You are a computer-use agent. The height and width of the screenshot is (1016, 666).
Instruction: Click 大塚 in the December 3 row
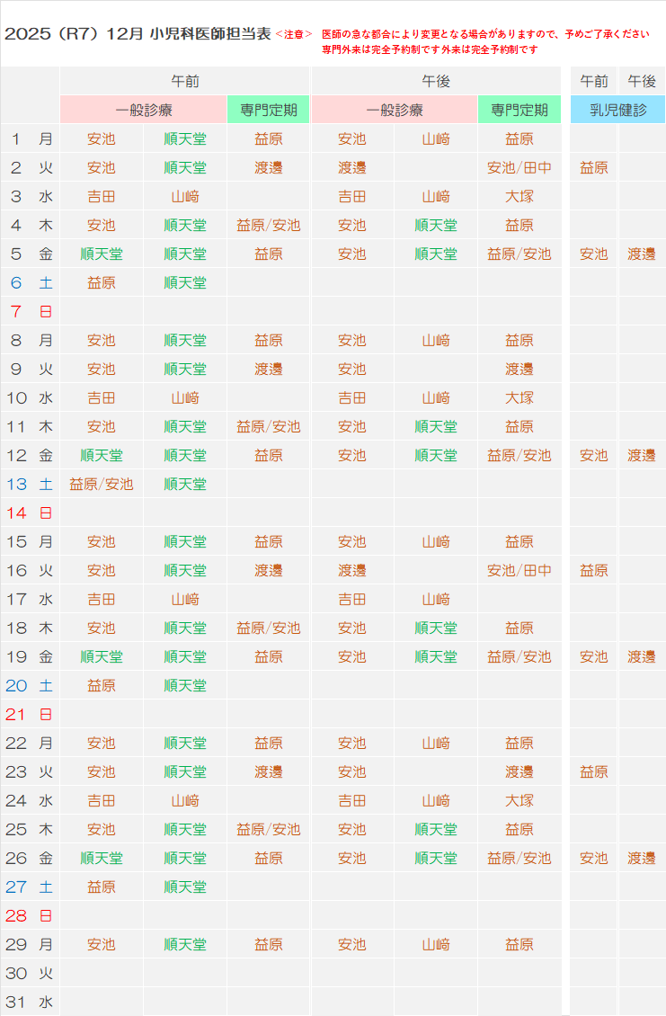[x=519, y=196]
